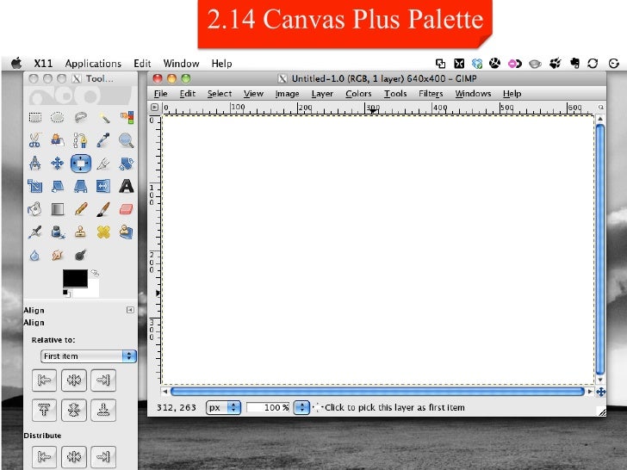
Task: Click Distribute left edges button
Action: (44, 457)
